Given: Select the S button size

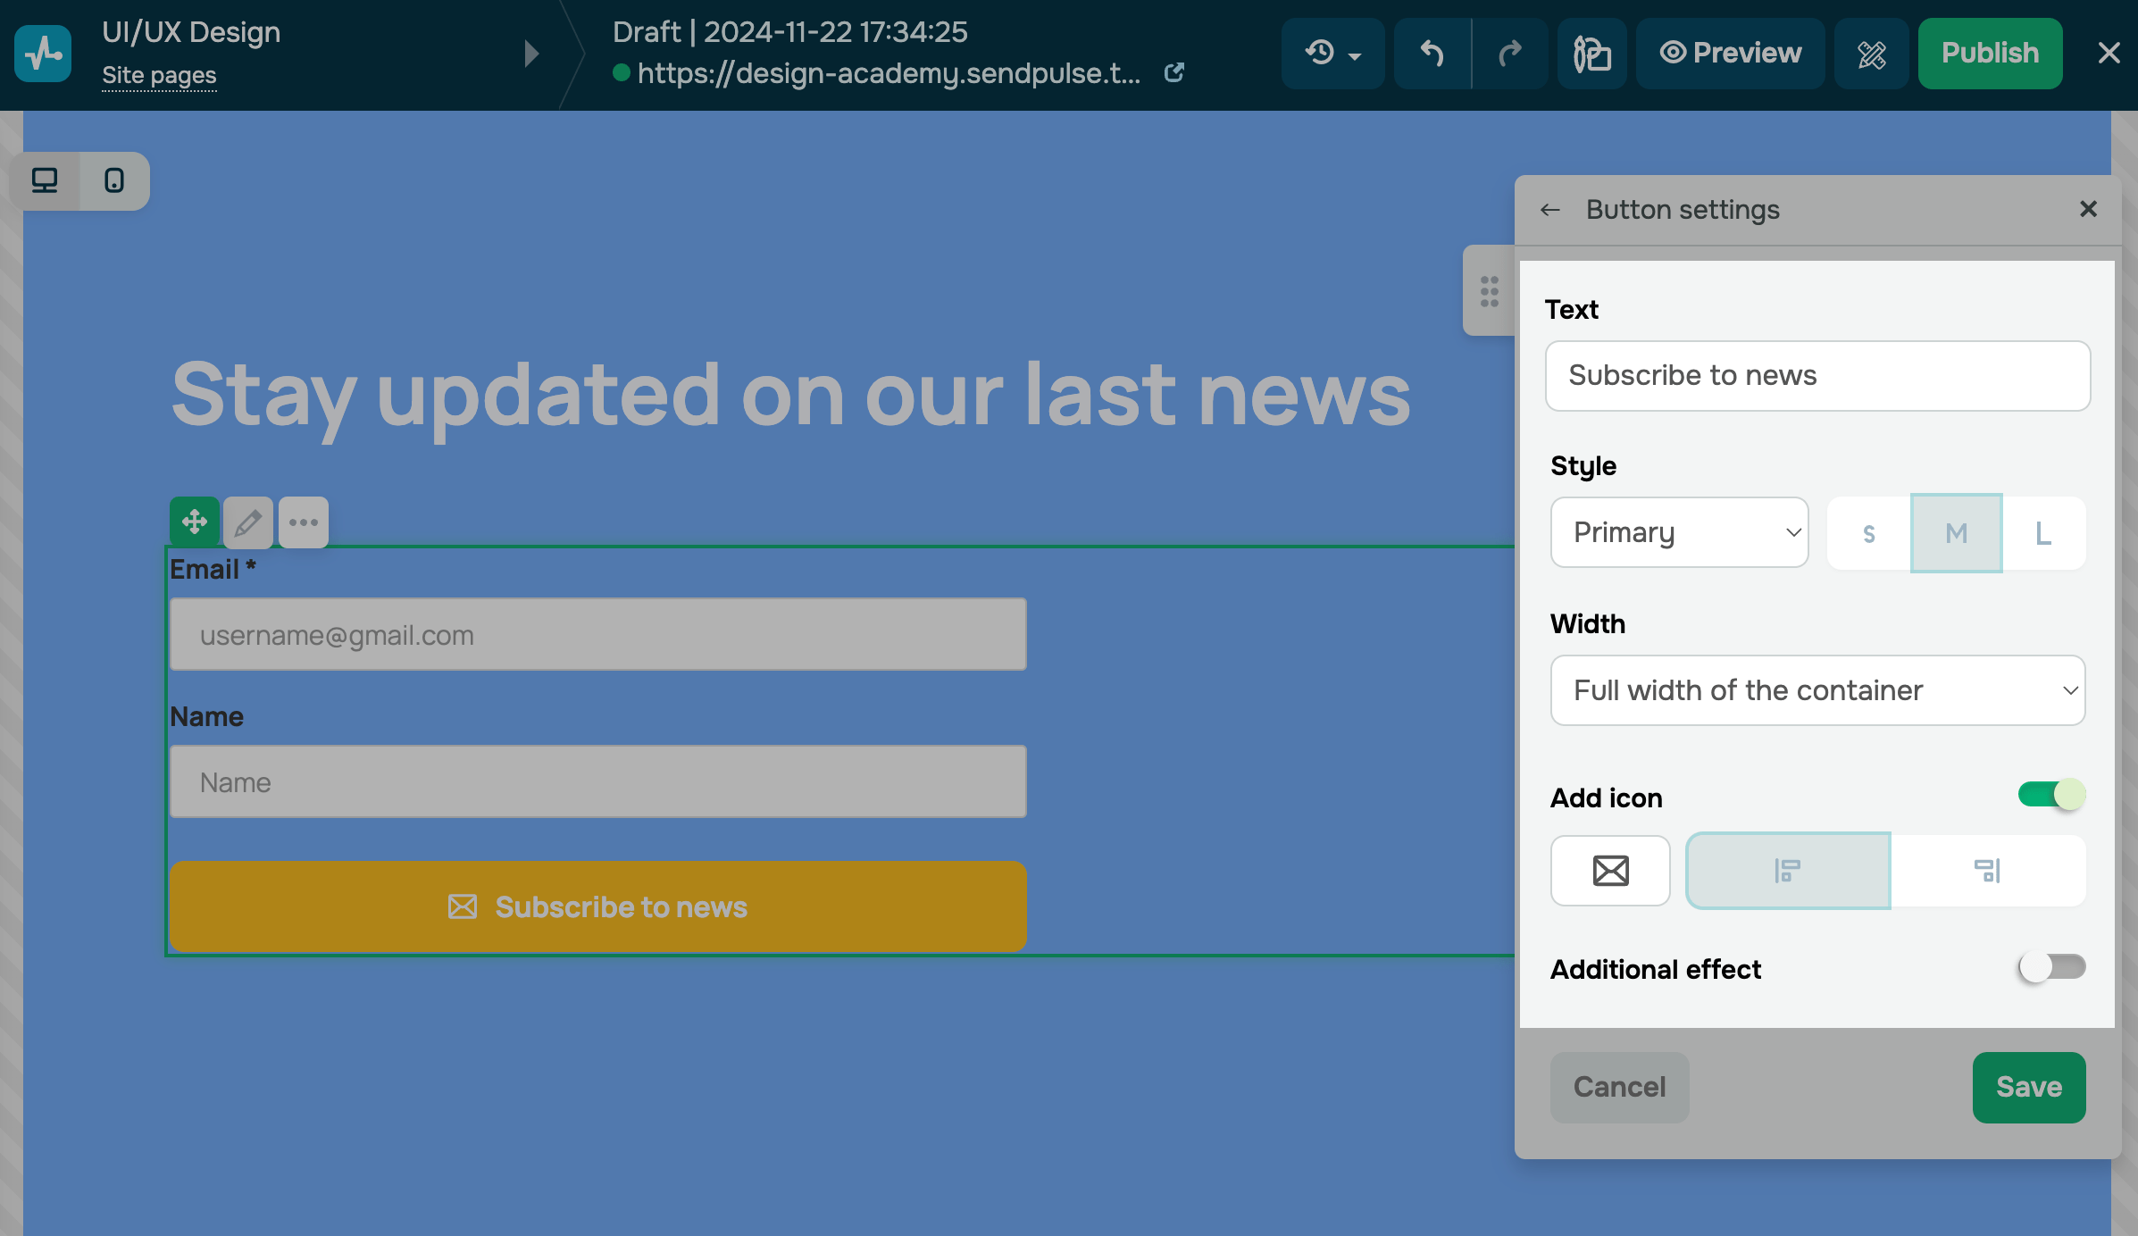Looking at the screenshot, I should 1868,533.
